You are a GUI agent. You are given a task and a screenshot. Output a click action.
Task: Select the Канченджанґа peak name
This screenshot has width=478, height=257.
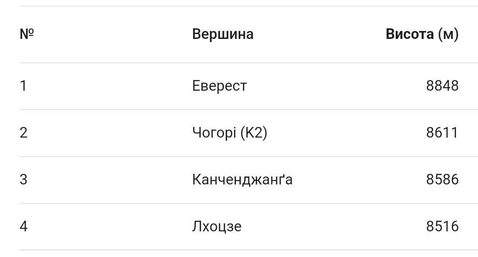[242, 179]
